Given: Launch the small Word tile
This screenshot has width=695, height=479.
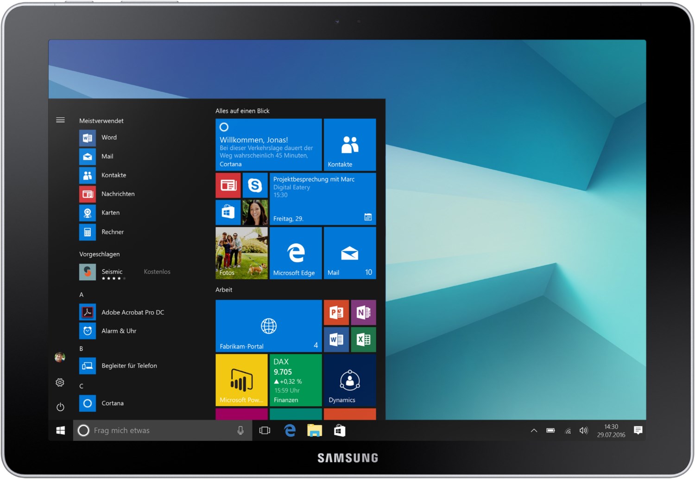Looking at the screenshot, I should [x=336, y=339].
